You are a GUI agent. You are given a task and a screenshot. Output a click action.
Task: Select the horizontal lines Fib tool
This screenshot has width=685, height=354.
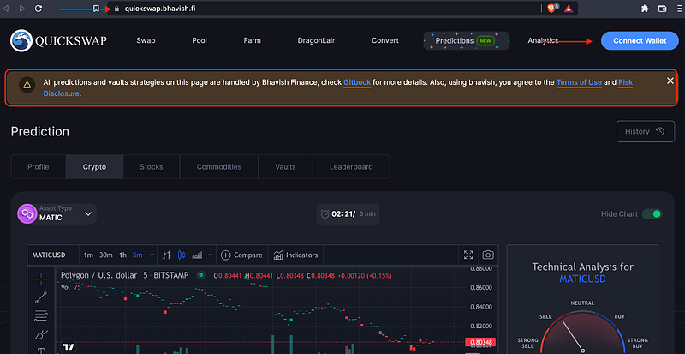41,315
